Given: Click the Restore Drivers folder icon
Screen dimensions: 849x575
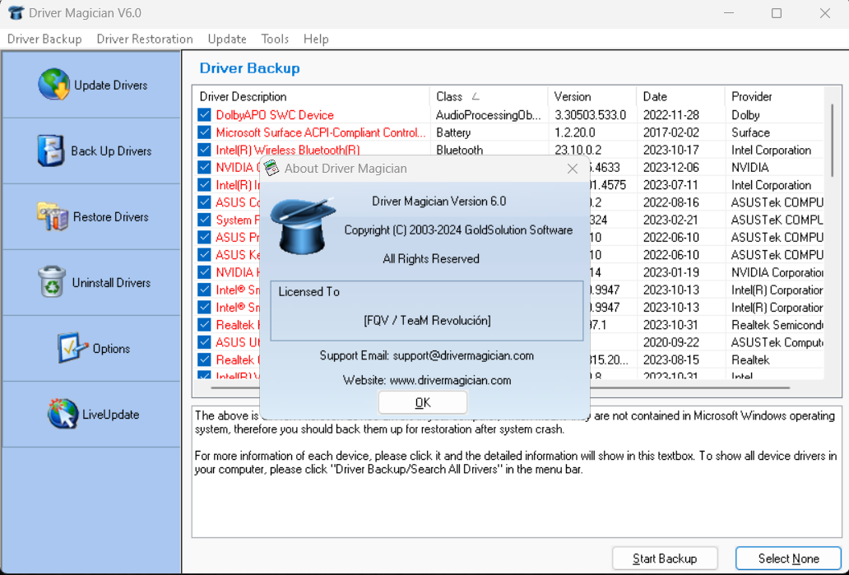Looking at the screenshot, I should [x=53, y=216].
